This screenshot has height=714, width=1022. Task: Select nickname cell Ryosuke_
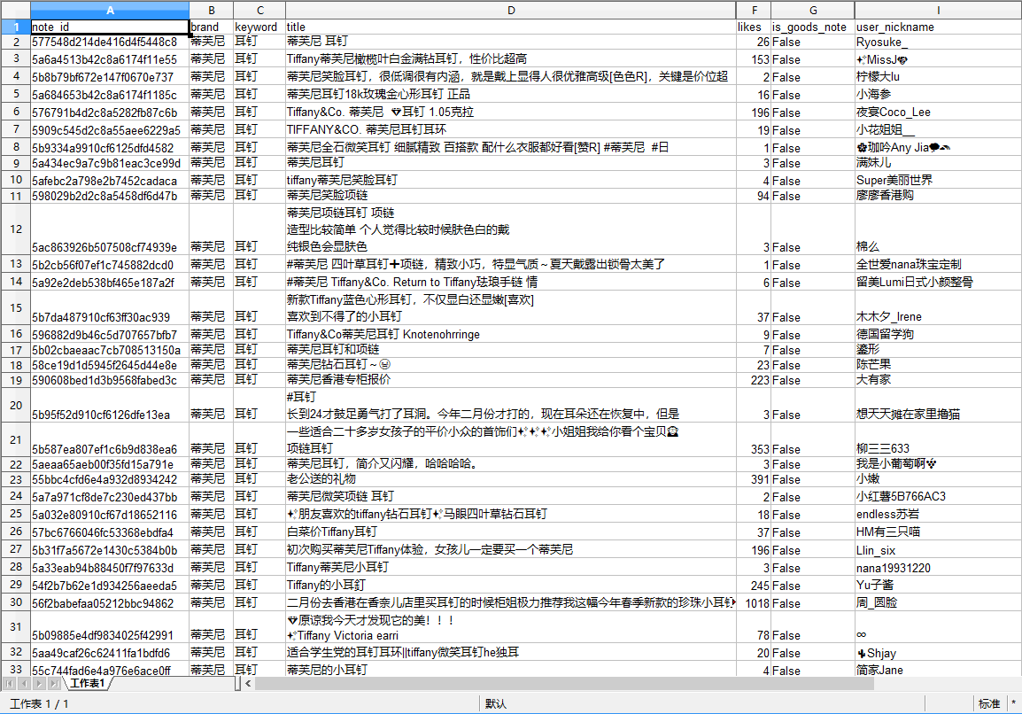(938, 42)
